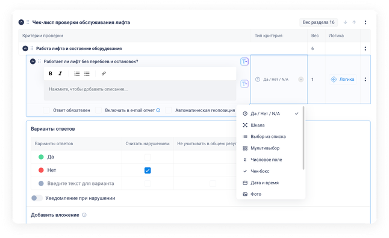Grab the drag handle of the checklist section title
The width and height of the screenshot is (389, 238).
pos(28,22)
